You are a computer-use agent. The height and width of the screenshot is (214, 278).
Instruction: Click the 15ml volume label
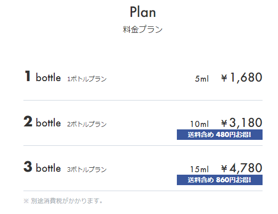(x=199, y=169)
